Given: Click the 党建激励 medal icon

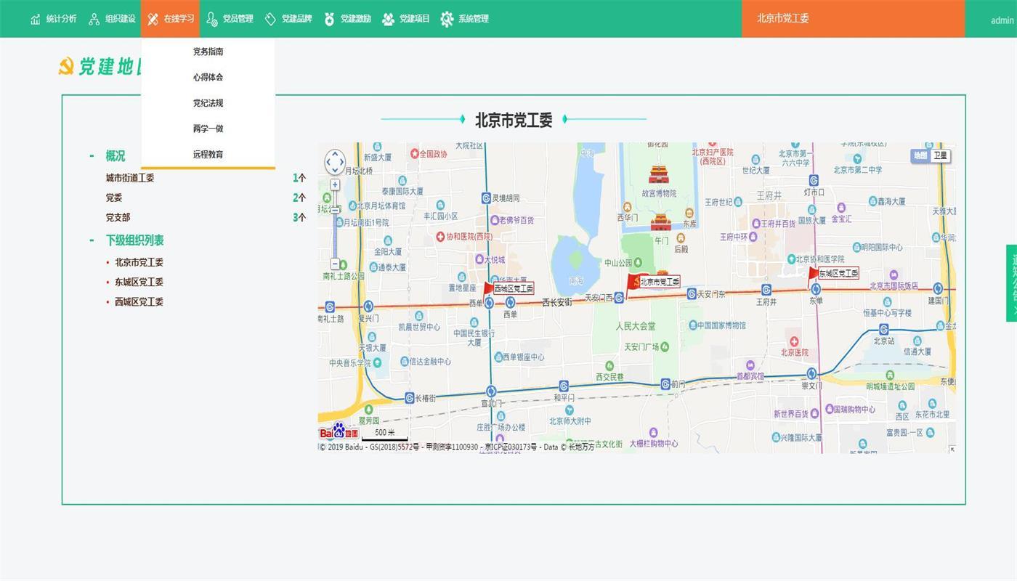Looking at the screenshot, I should 329,19.
